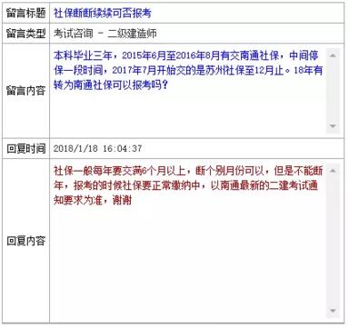The height and width of the screenshot is (328, 349).
Task: Click the message title text 社保断断续续可否报考
Action: click(x=103, y=13)
